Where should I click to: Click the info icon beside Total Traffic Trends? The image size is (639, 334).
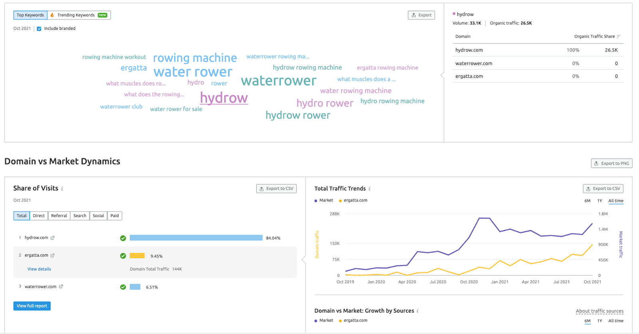pyautogui.click(x=369, y=189)
